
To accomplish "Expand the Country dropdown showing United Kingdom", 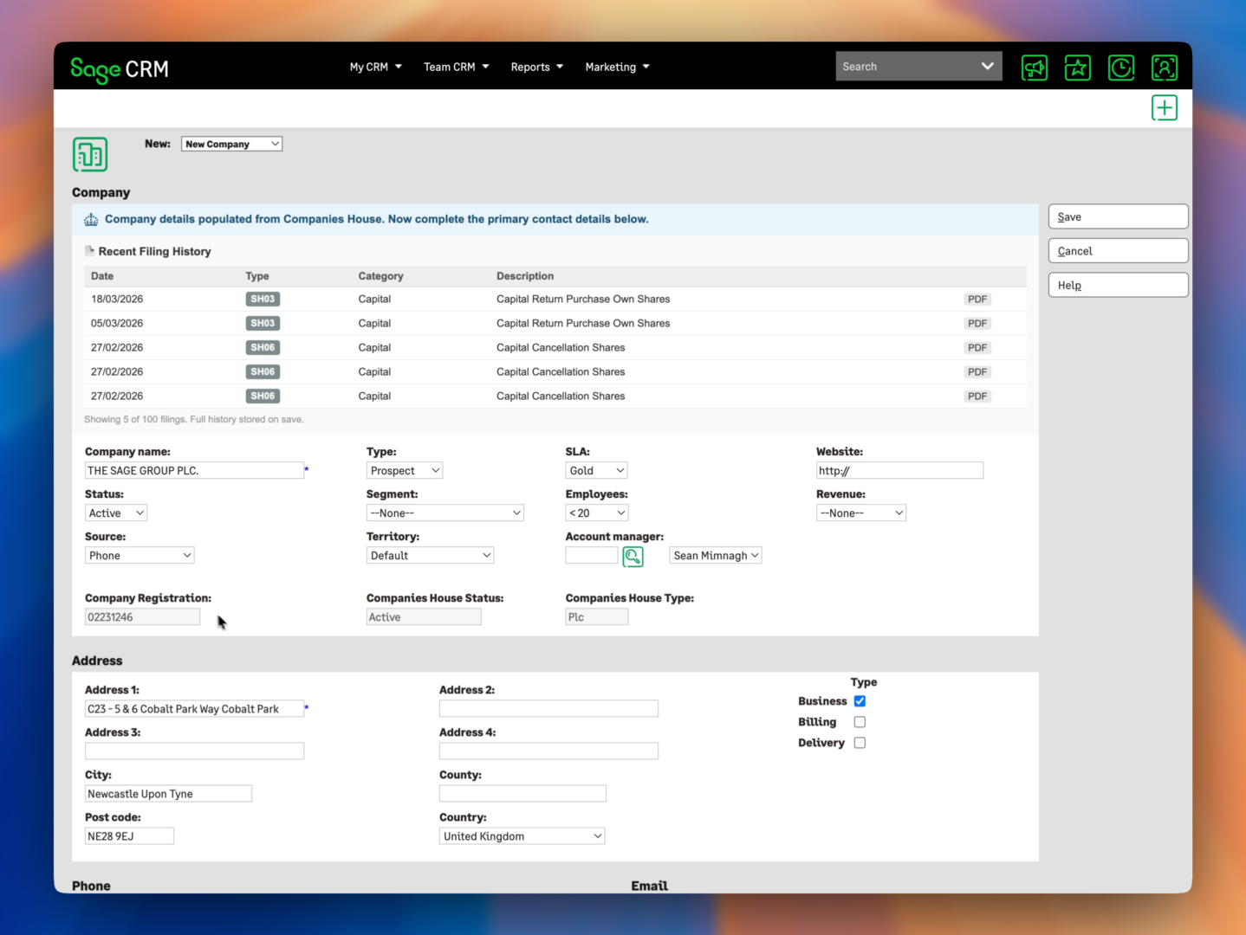I will pyautogui.click(x=521, y=835).
